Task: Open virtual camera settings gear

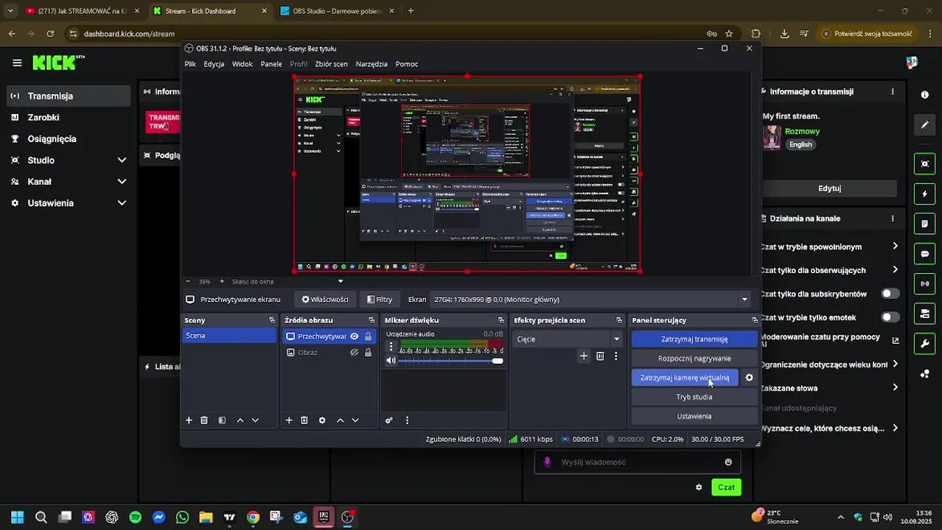Action: click(750, 378)
